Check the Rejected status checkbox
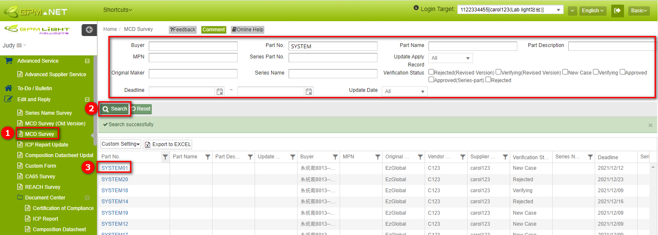 pos(488,79)
